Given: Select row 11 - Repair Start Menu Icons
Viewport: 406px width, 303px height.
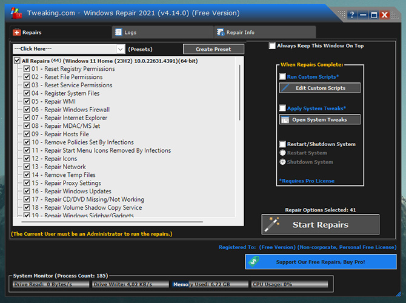Looking at the screenshot, I should pos(101,150).
